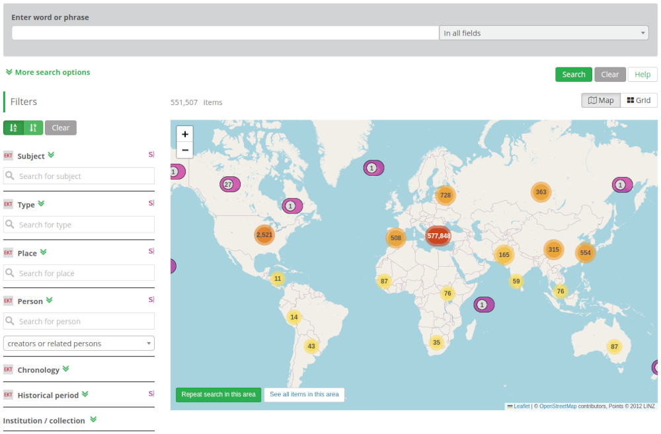Viewport: 661px width, 434px height.
Task: Switch to Grid view
Action: tap(639, 100)
